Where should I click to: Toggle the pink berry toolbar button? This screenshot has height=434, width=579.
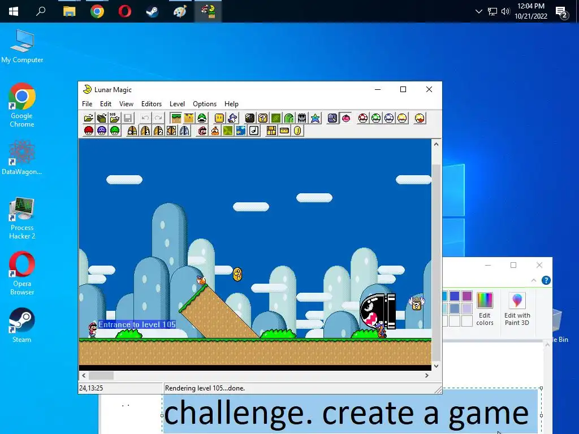click(x=345, y=118)
